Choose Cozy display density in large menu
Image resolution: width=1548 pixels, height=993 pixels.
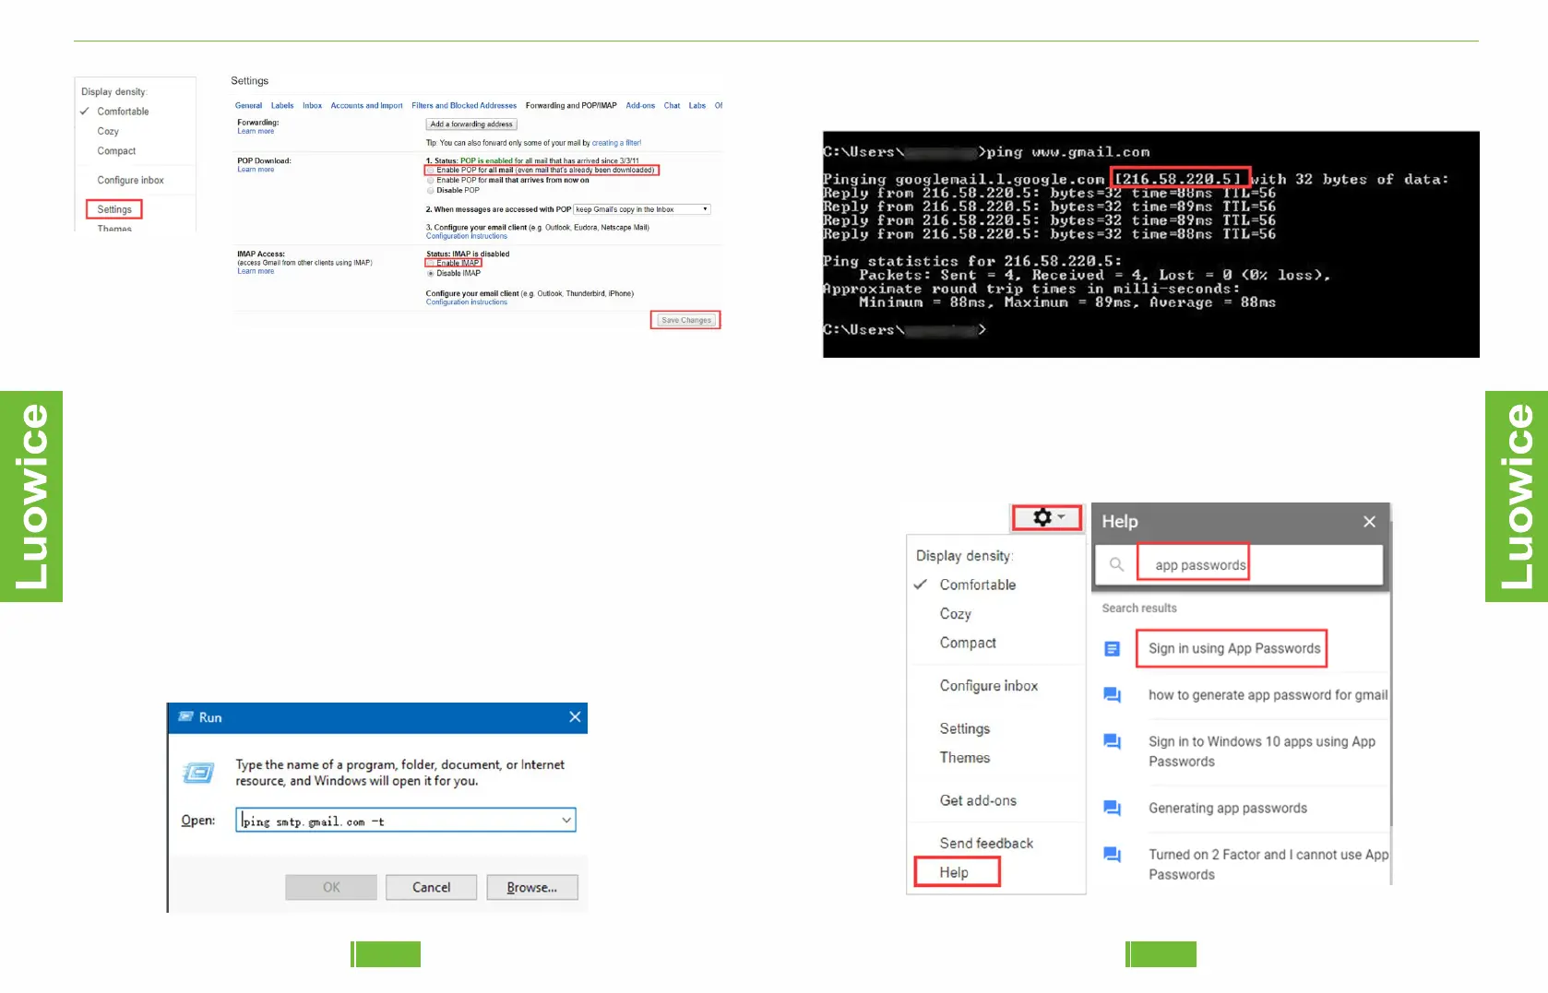tap(955, 614)
